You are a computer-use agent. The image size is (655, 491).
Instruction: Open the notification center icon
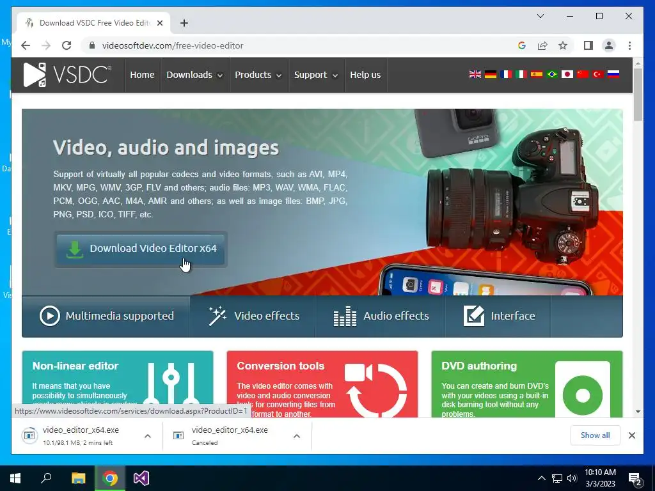click(x=635, y=479)
